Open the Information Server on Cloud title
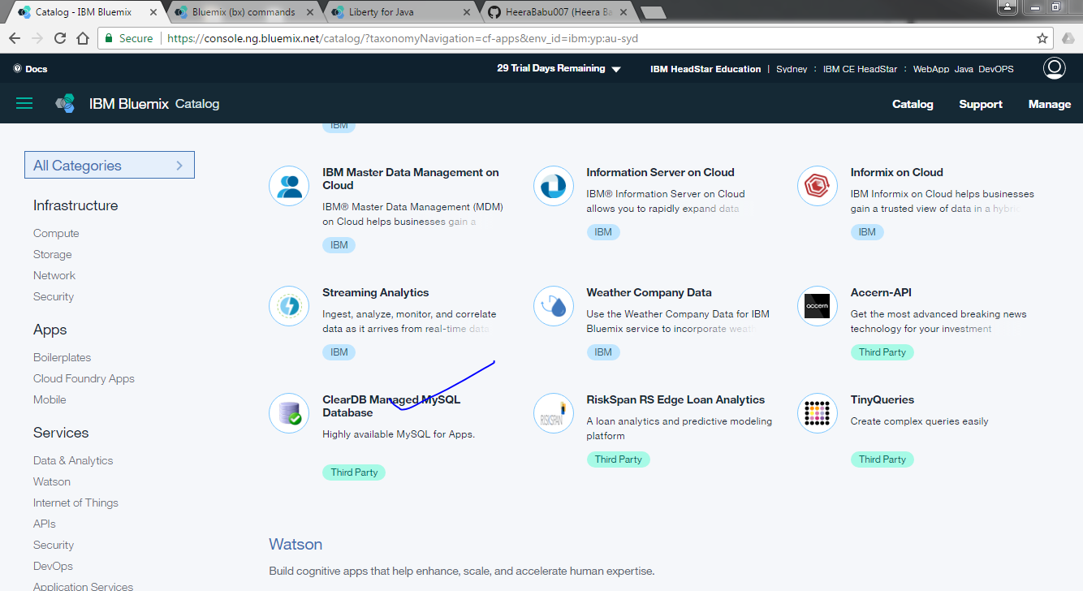1083x591 pixels. [x=660, y=172]
